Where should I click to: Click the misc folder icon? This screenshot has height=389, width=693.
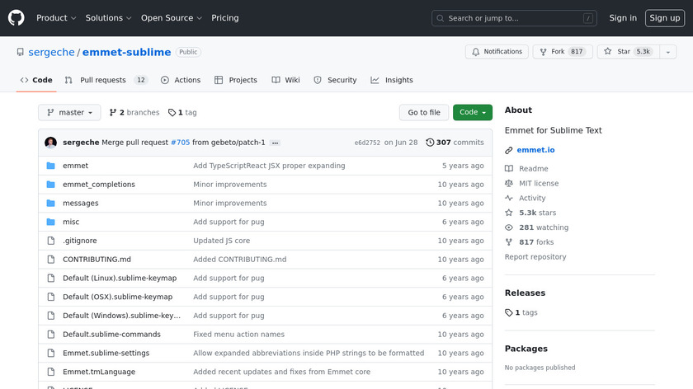pos(50,222)
